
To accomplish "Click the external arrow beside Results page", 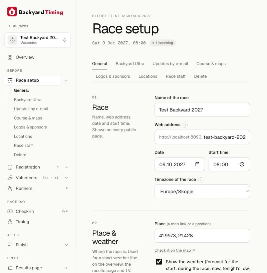I will (x=65, y=268).
